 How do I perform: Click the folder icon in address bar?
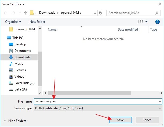32,13
